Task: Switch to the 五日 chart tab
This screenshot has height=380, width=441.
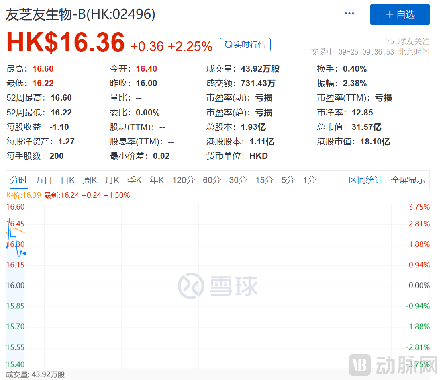Action: [43, 180]
